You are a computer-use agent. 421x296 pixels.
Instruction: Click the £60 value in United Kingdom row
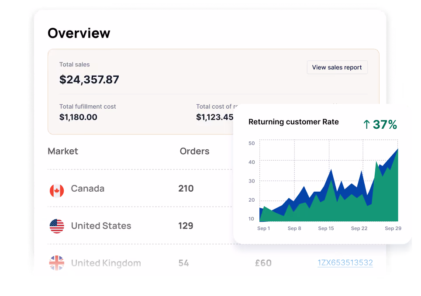(x=263, y=263)
